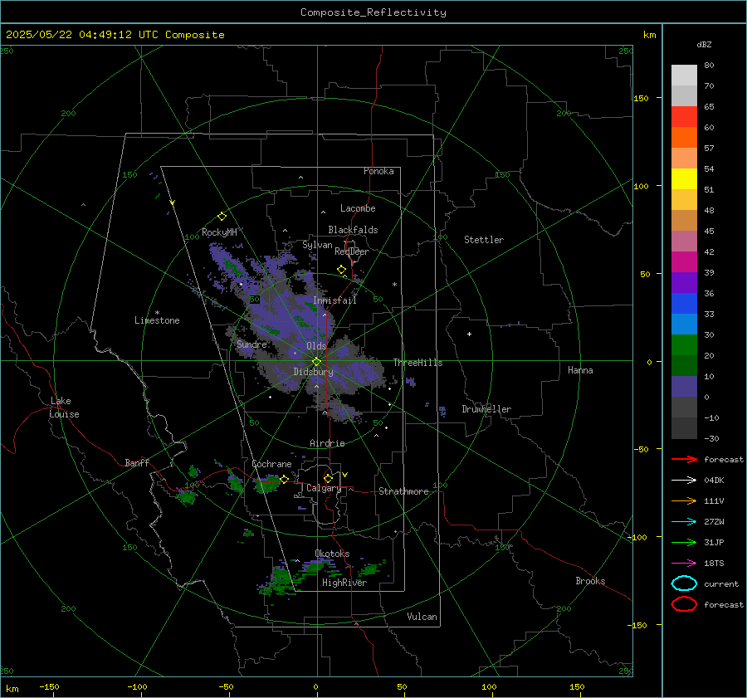The width and height of the screenshot is (747, 698).
Task: Click the Blackfalds city label
Action: click(353, 230)
